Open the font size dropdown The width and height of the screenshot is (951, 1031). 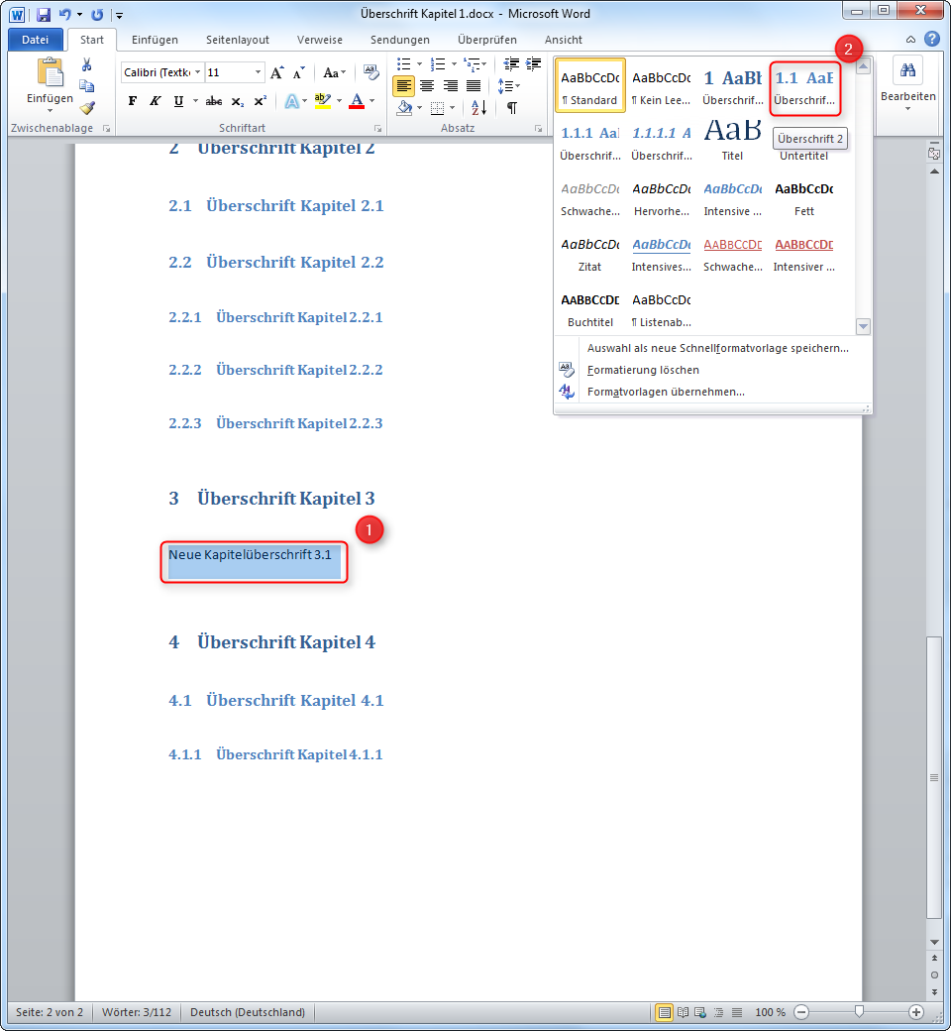coord(258,72)
